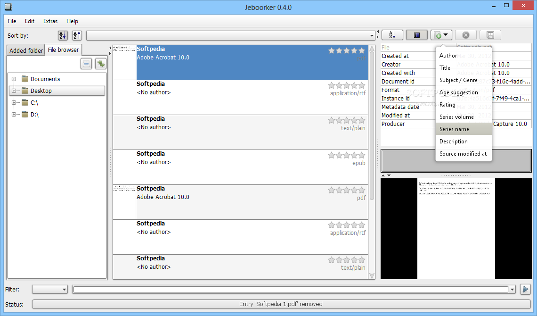The image size is (537, 316).
Task: Open the add metadata dropdown button
Action: pos(441,35)
